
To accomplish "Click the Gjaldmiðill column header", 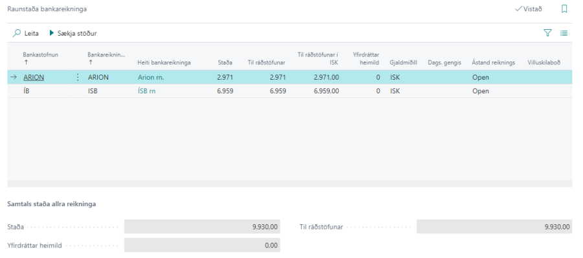I will (x=404, y=62).
